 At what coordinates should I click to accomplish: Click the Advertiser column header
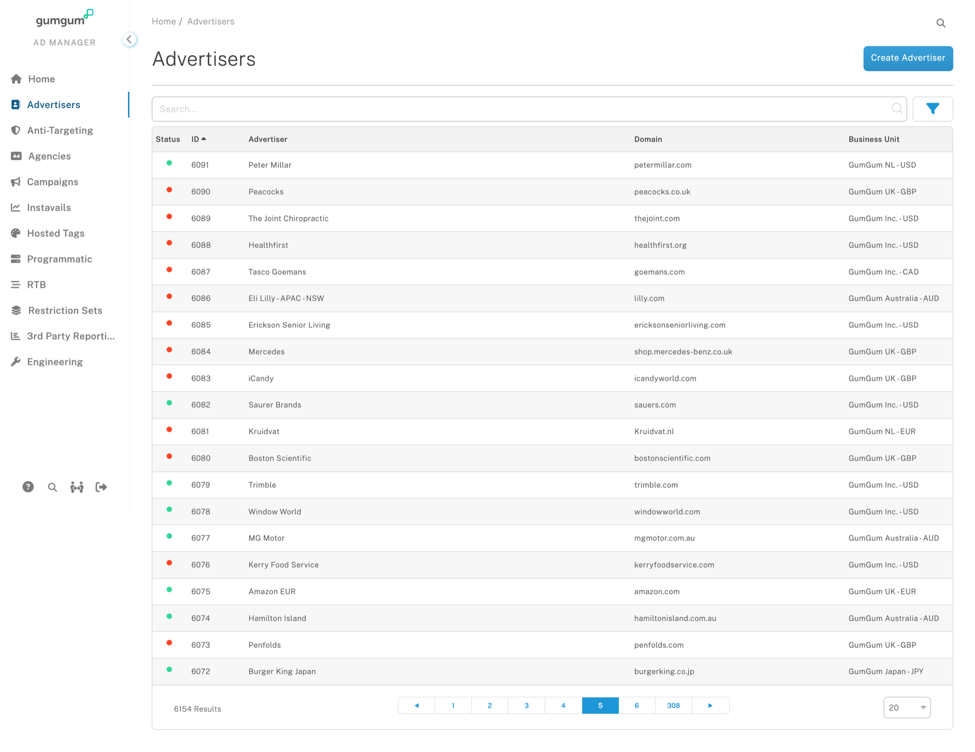pos(268,139)
